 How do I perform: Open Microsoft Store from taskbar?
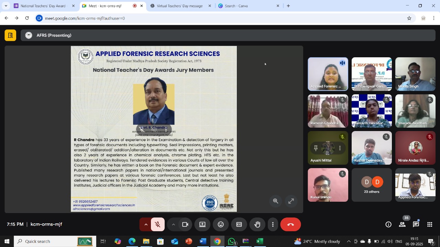(x=160, y=242)
